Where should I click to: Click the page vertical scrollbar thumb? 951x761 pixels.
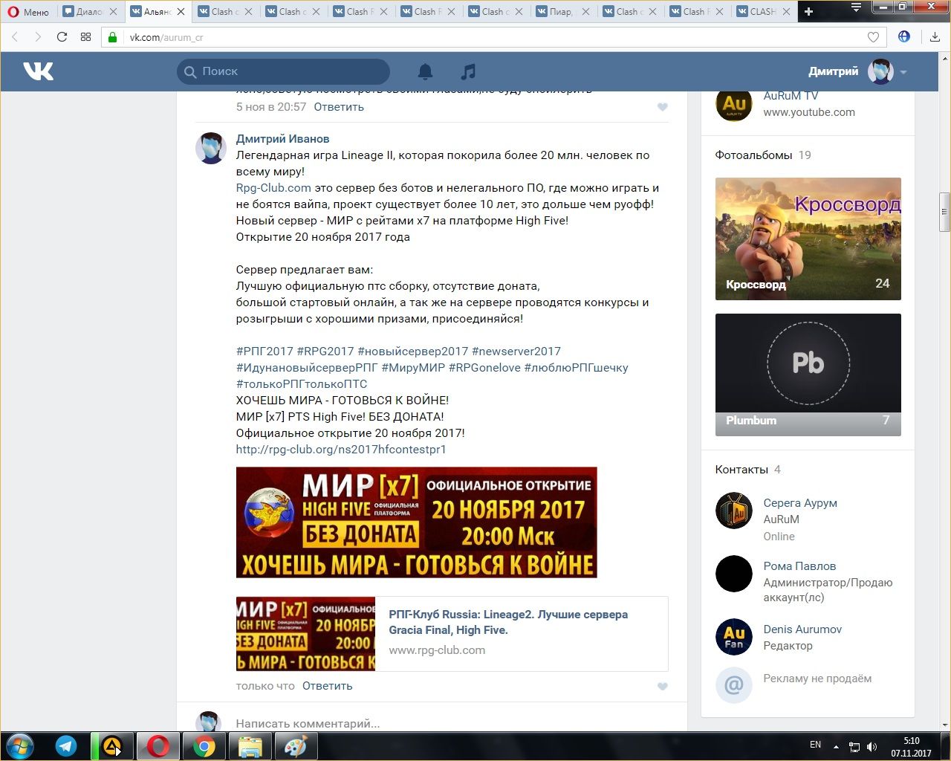click(x=944, y=212)
